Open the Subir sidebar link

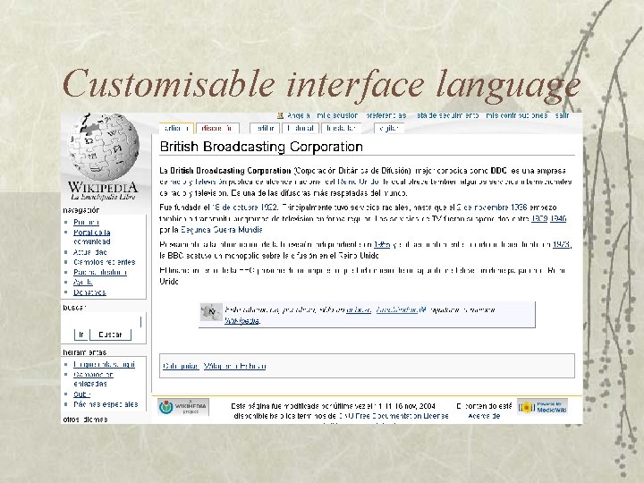81,394
